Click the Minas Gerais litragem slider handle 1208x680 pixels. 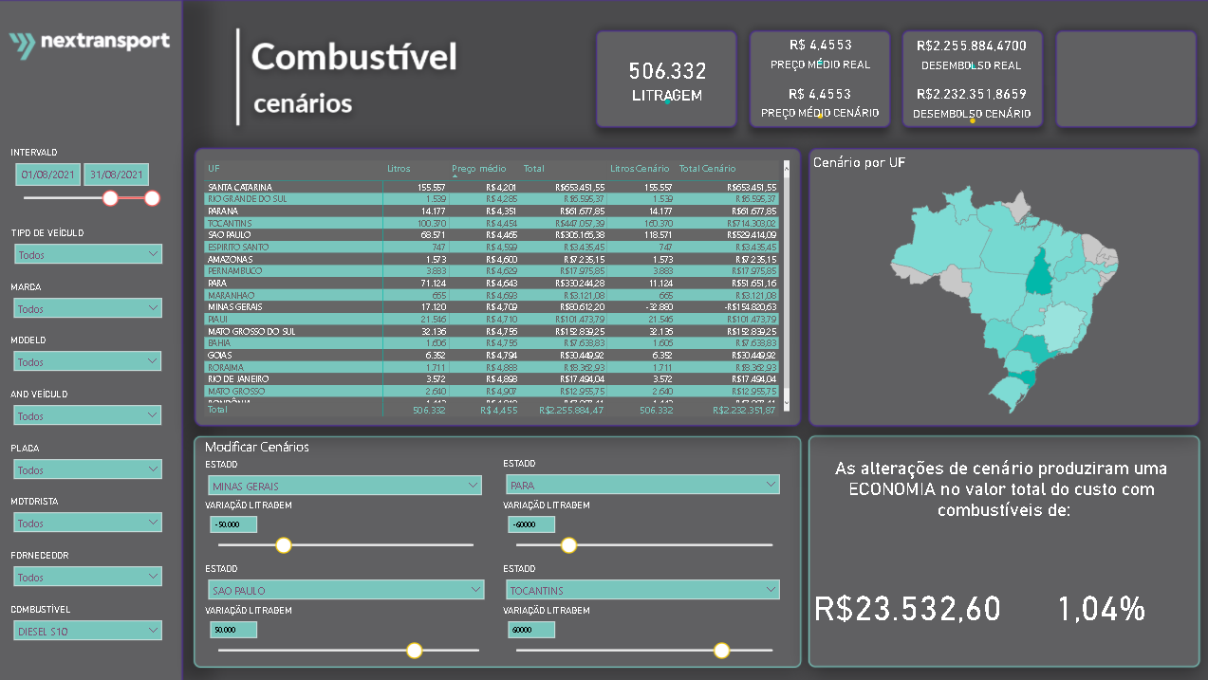click(283, 545)
